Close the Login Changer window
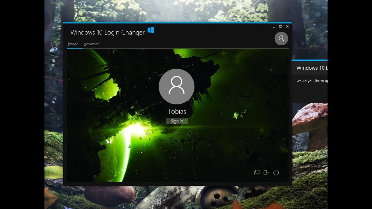The image size is (372, 209). tap(287, 26)
